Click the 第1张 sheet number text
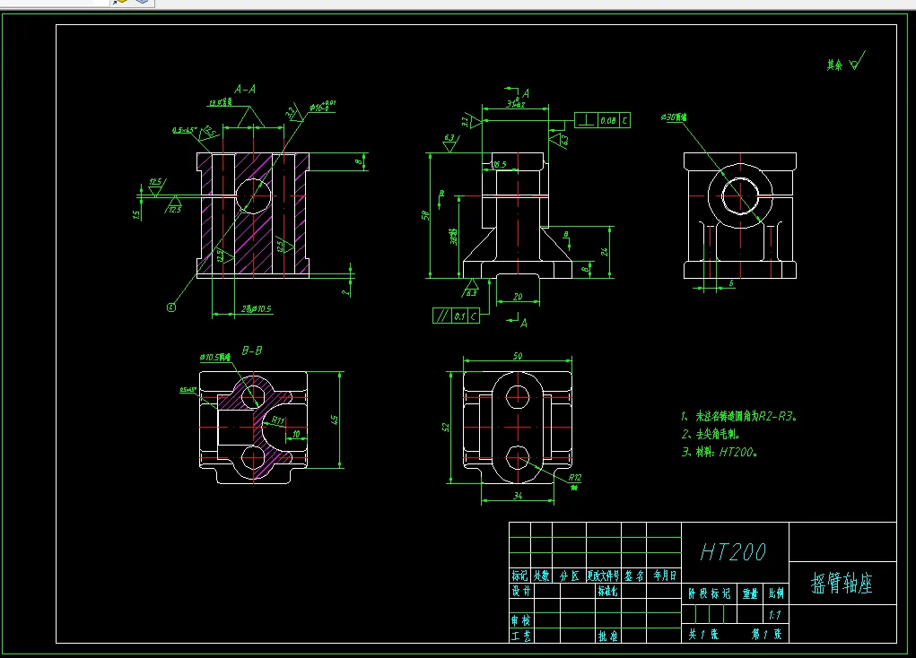The width and height of the screenshot is (916, 658). (766, 634)
